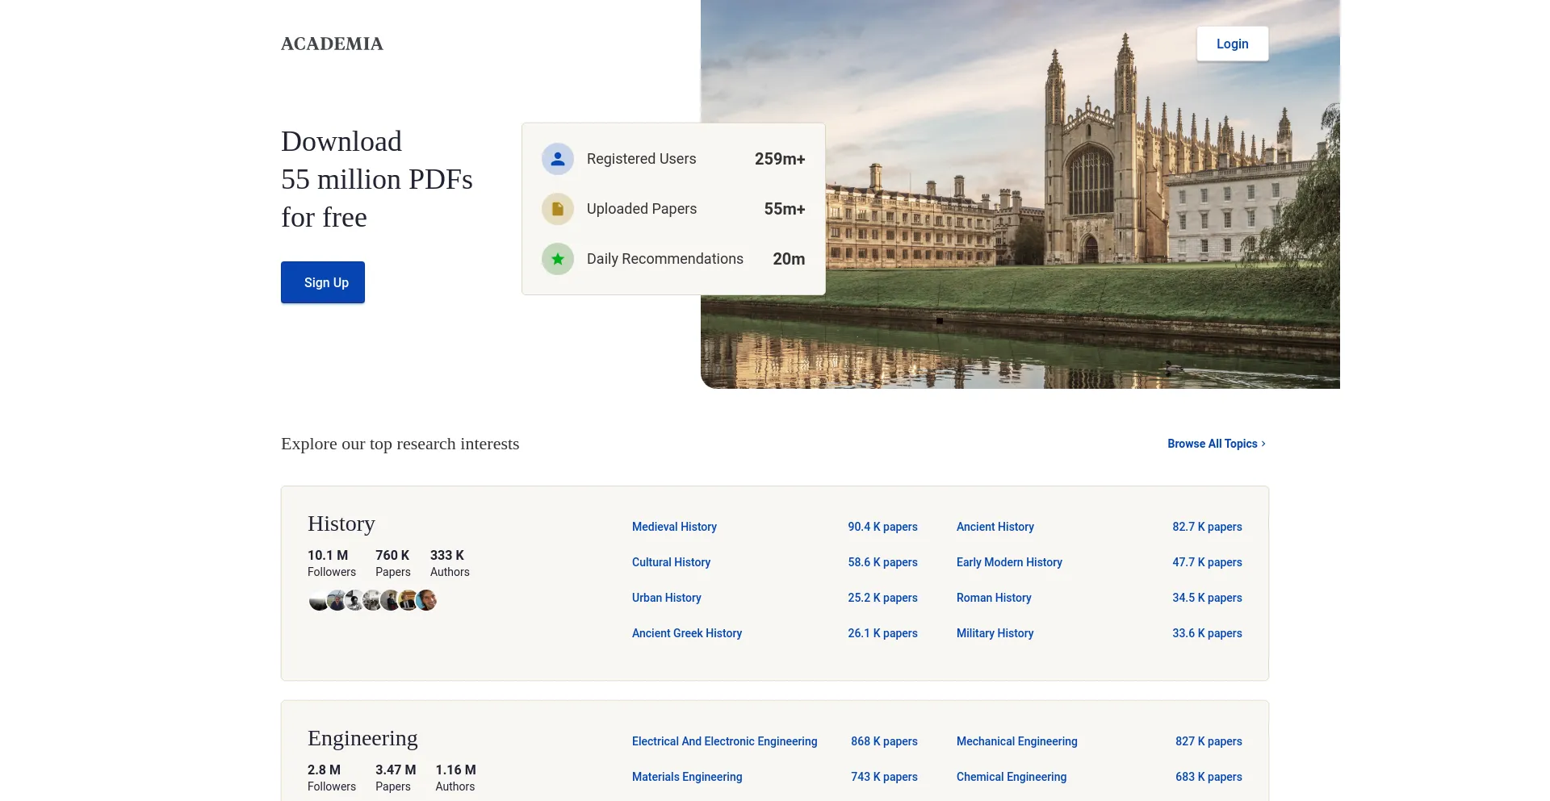The height and width of the screenshot is (801, 1550).
Task: Open the Chemical Engineering topic
Action: point(1011,777)
